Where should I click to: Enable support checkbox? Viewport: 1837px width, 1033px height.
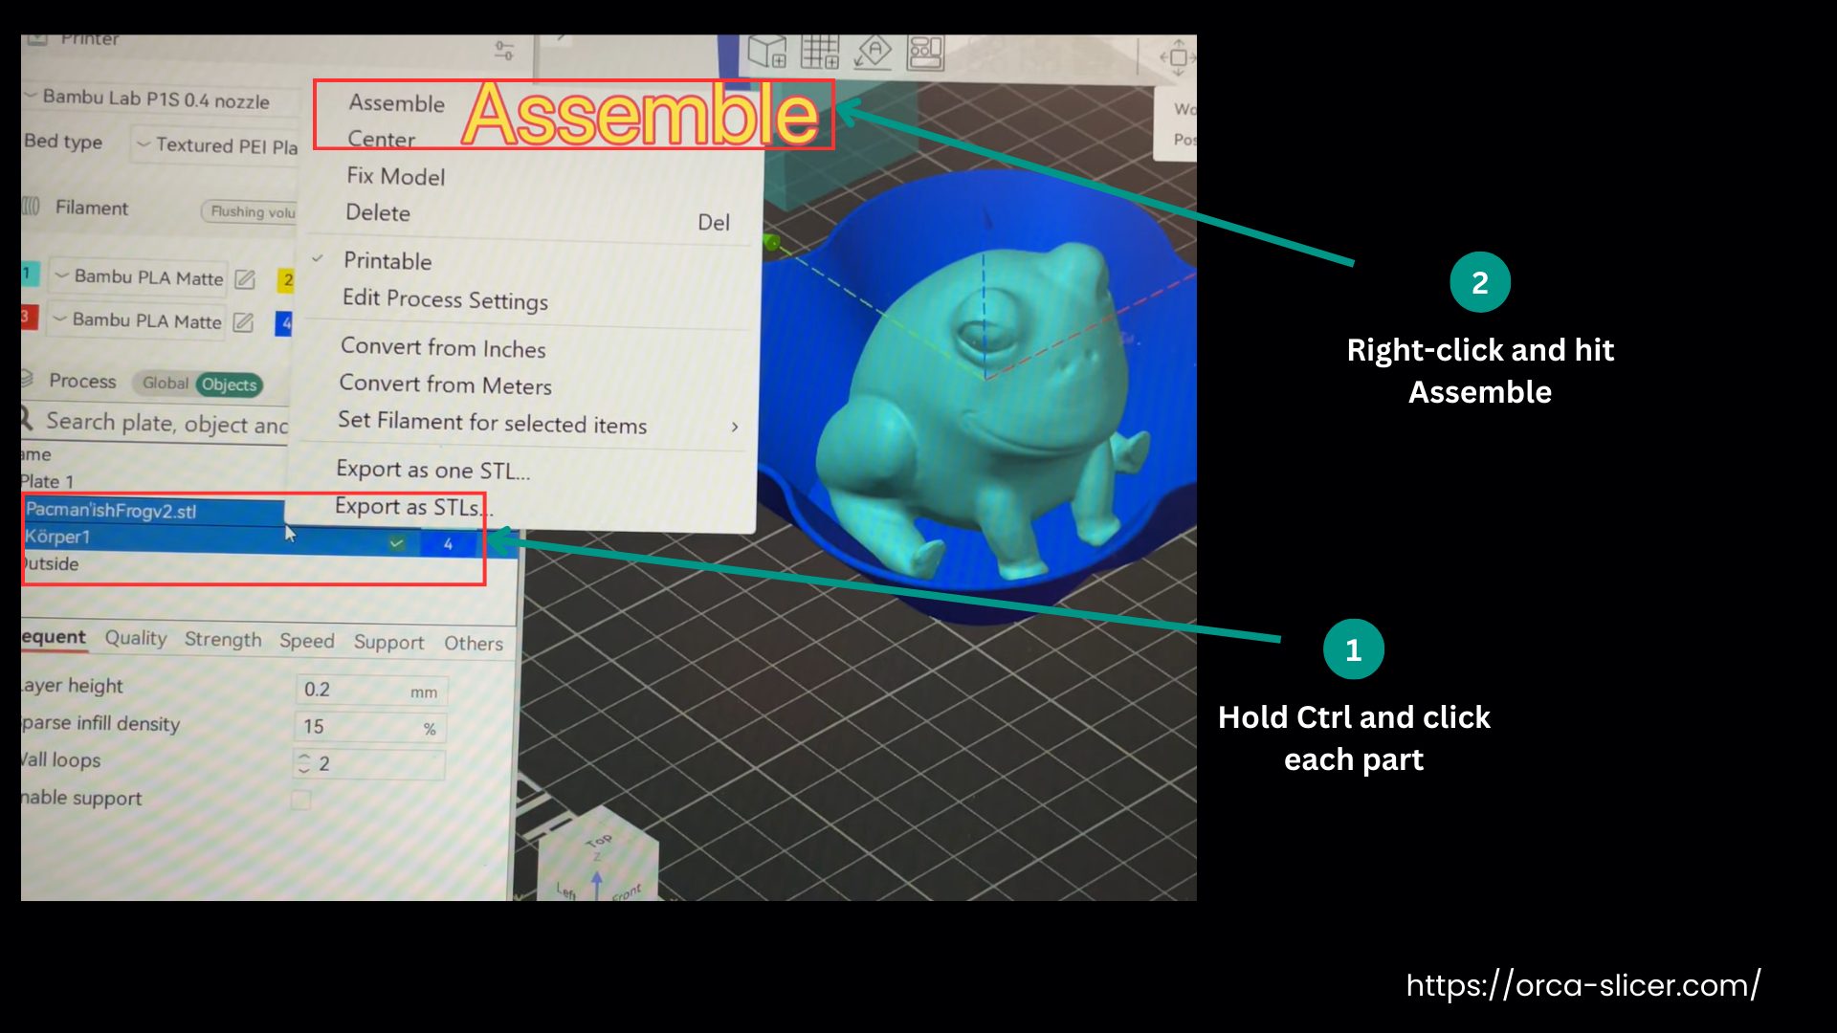[300, 800]
